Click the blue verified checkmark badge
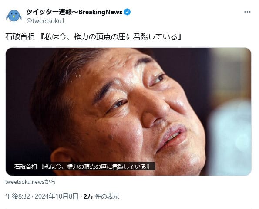The width and height of the screenshot is (259, 209). (x=128, y=12)
